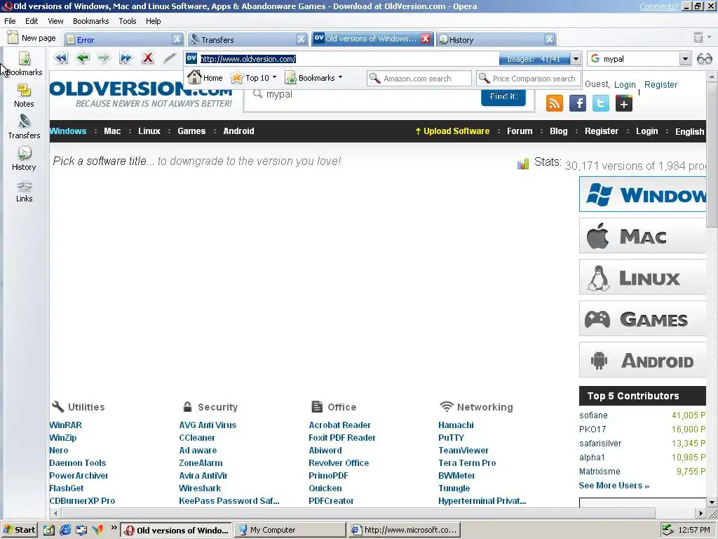Open the Bookmarks panel in sidebar
The width and height of the screenshot is (718, 539).
tap(25, 64)
